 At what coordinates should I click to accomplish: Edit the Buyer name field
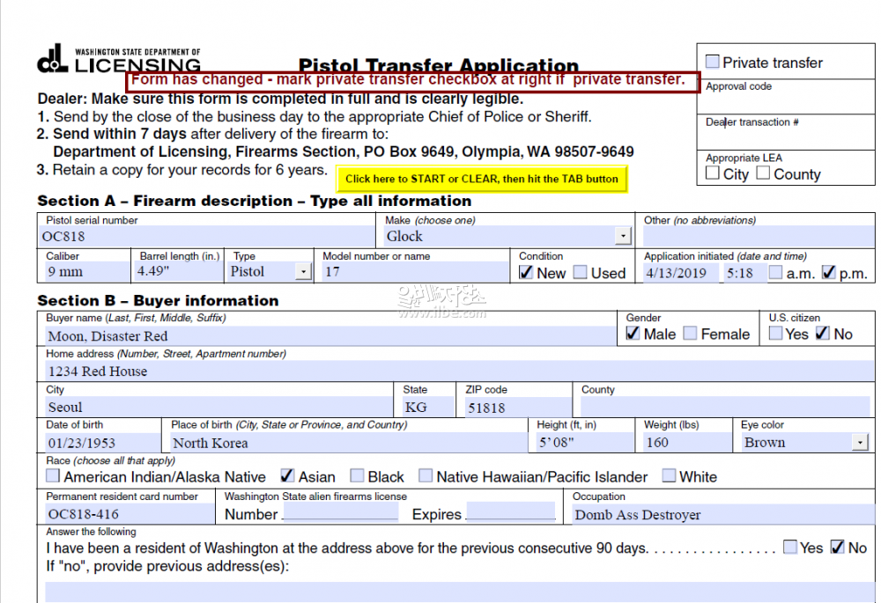tap(330, 335)
